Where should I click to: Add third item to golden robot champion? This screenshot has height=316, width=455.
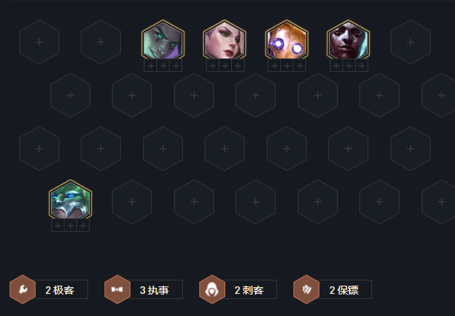299,66
